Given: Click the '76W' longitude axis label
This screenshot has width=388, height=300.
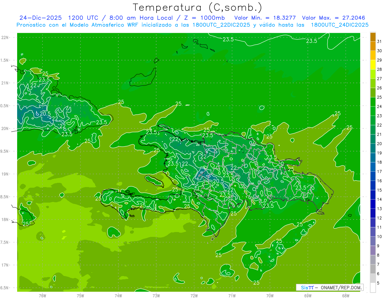Looking at the screenshot, I should coord(42,295).
